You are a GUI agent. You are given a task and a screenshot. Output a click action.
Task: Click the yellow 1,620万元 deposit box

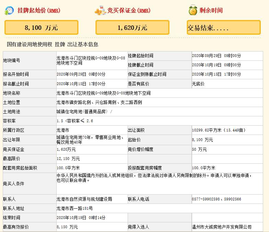(132, 28)
